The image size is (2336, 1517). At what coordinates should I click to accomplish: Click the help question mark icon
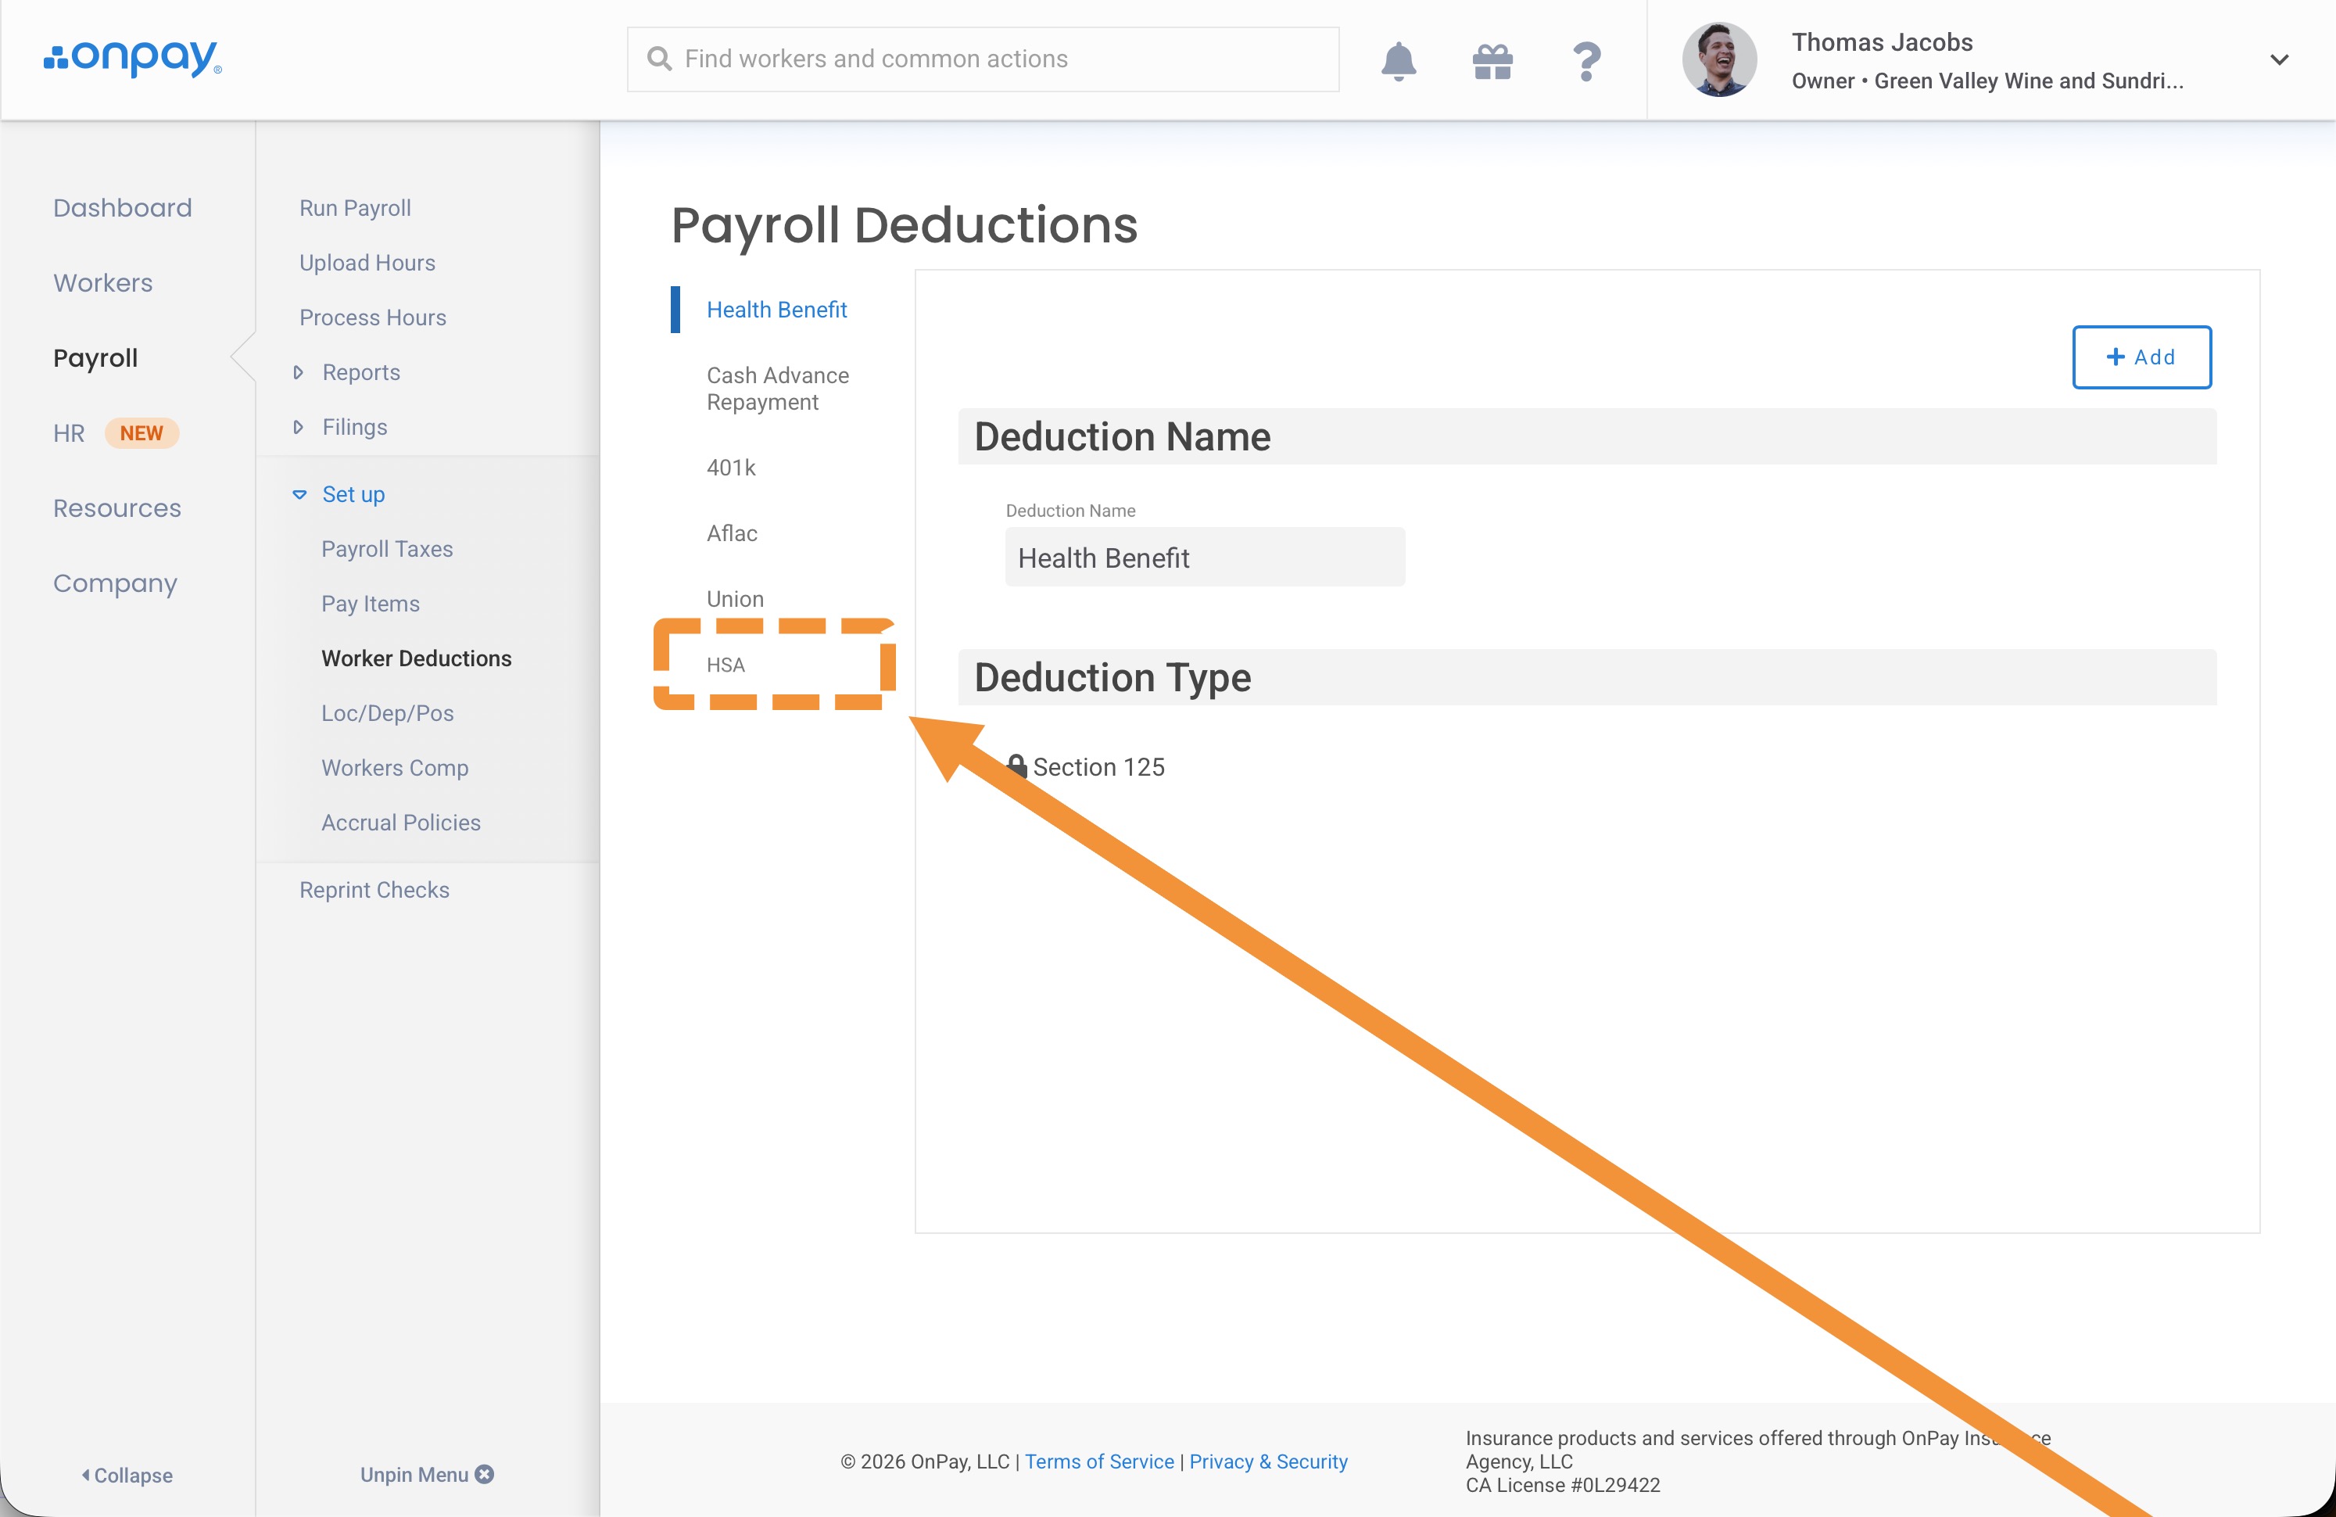[1586, 61]
